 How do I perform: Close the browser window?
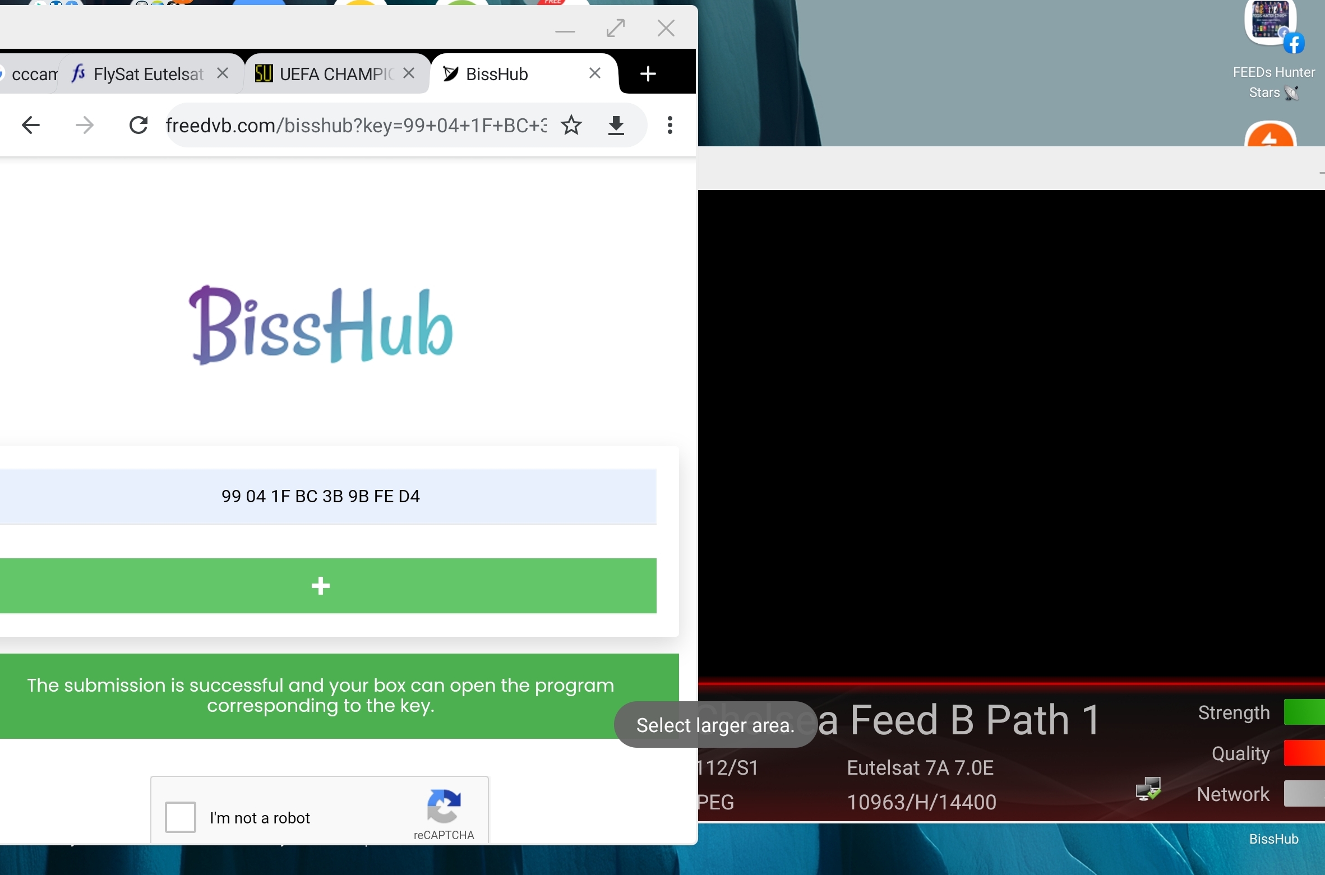(666, 28)
